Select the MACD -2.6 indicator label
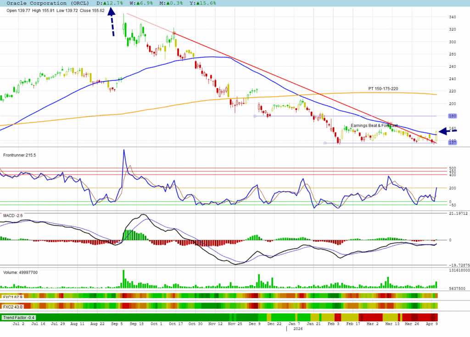Viewport: 470px width, 337px height. coord(14,216)
